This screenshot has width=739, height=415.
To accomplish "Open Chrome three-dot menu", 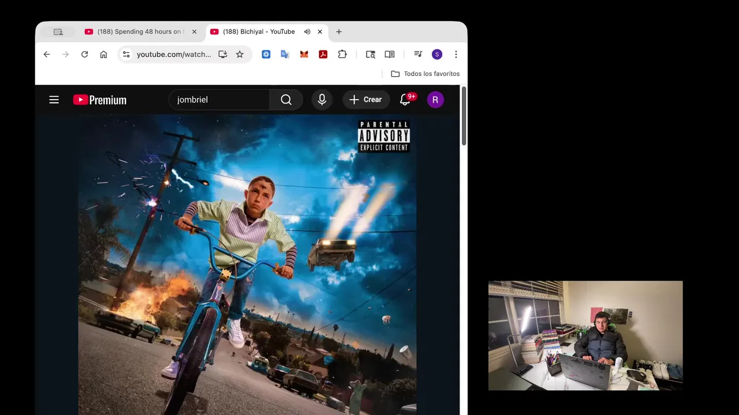I will click(x=456, y=54).
